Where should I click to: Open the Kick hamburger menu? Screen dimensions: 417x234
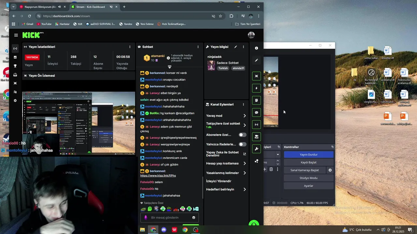click(16, 35)
